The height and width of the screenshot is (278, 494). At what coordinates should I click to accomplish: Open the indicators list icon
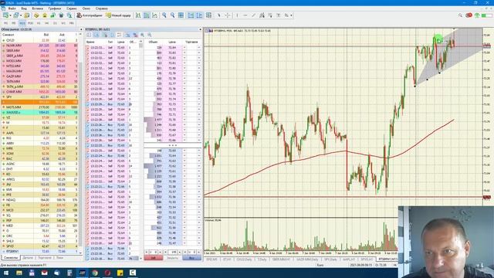(x=208, y=15)
